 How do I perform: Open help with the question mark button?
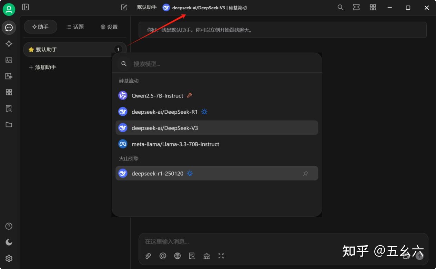pyautogui.click(x=8, y=226)
